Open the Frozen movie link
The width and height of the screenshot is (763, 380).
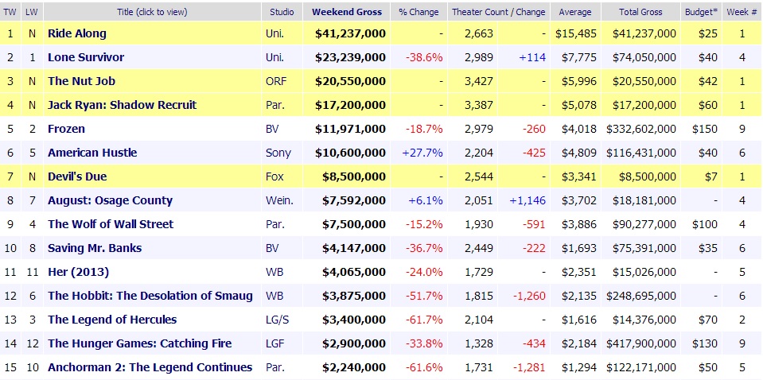pos(66,129)
